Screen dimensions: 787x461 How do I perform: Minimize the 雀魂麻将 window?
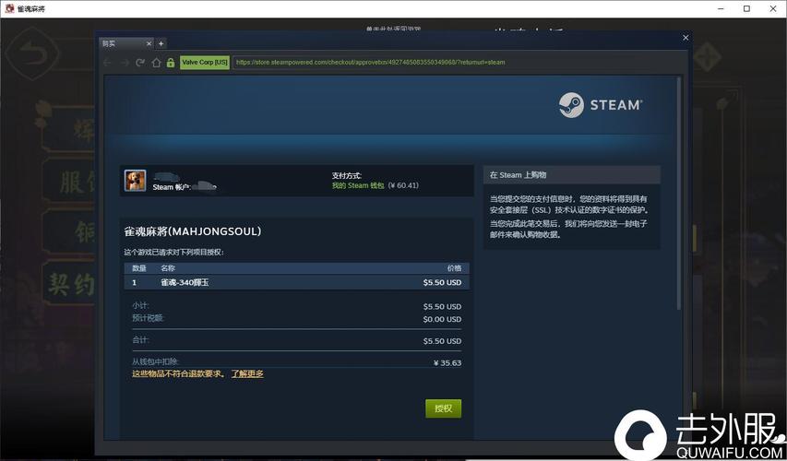(x=721, y=8)
